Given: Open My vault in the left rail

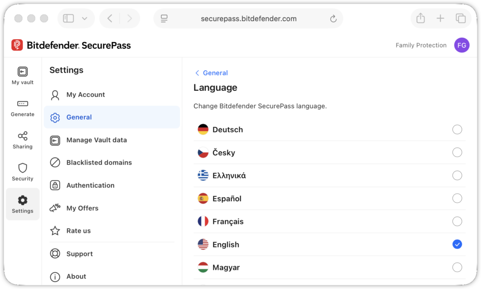Looking at the screenshot, I should 23,75.
